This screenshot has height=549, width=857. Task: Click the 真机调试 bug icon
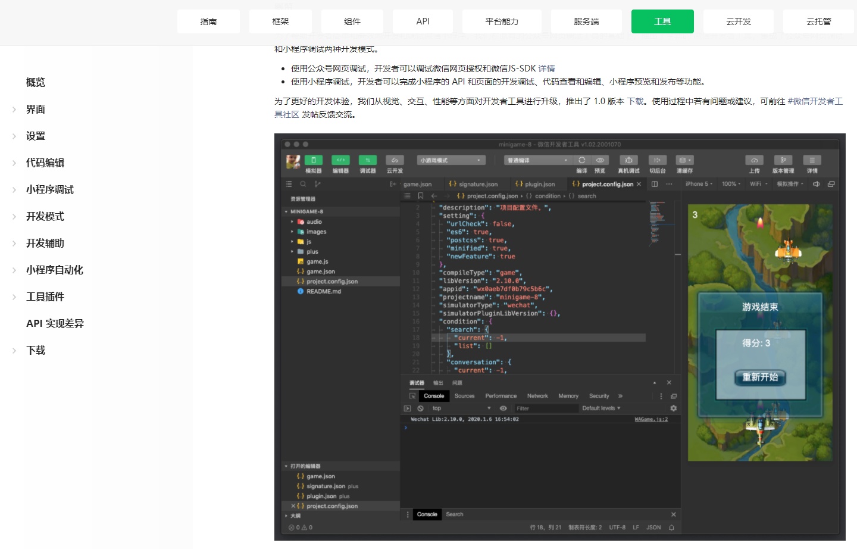click(x=628, y=160)
